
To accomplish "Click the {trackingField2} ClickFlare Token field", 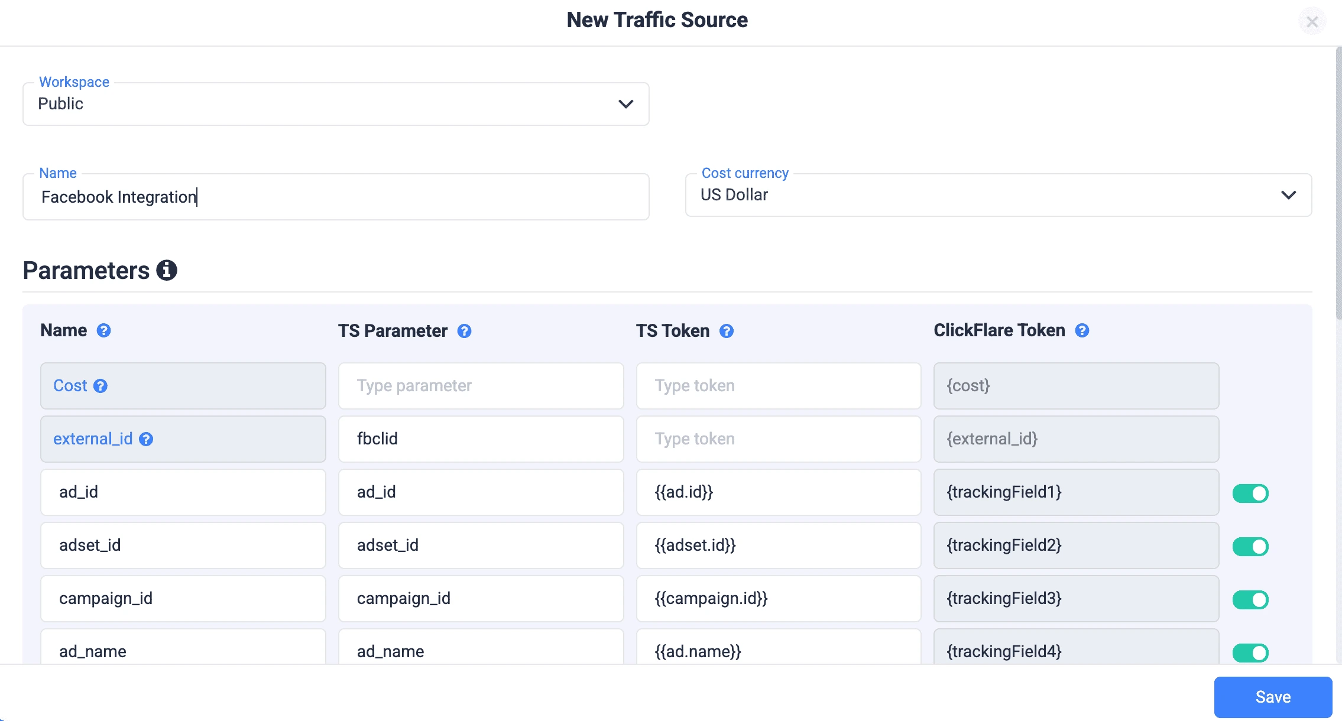I will point(1076,545).
